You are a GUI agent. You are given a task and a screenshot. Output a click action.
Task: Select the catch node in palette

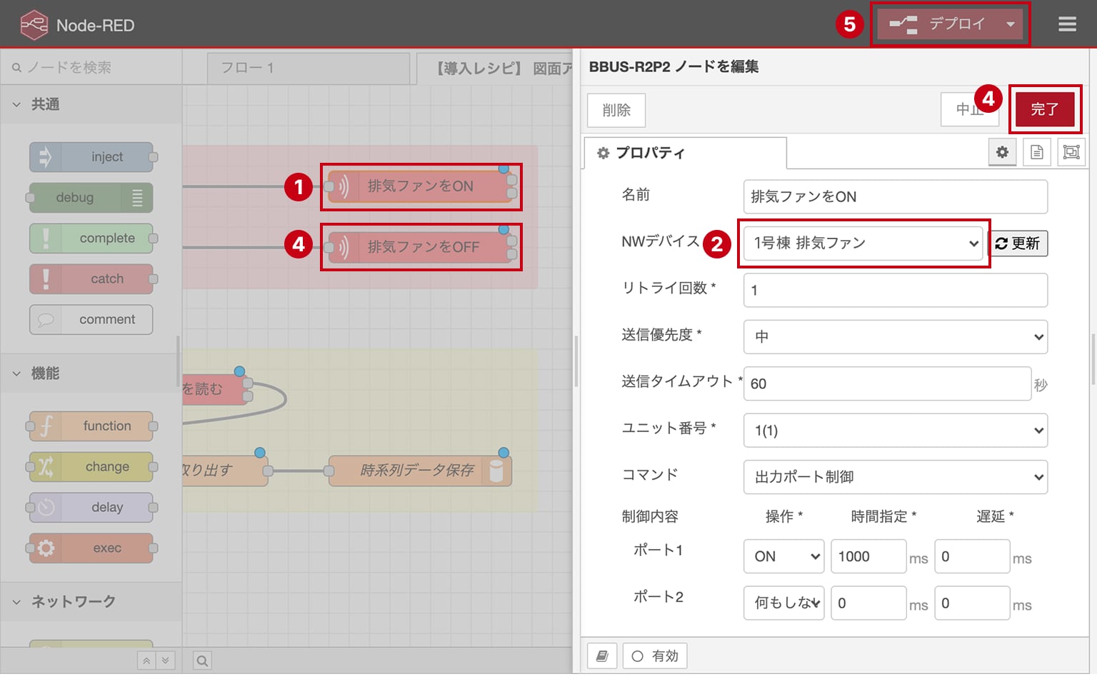91,279
